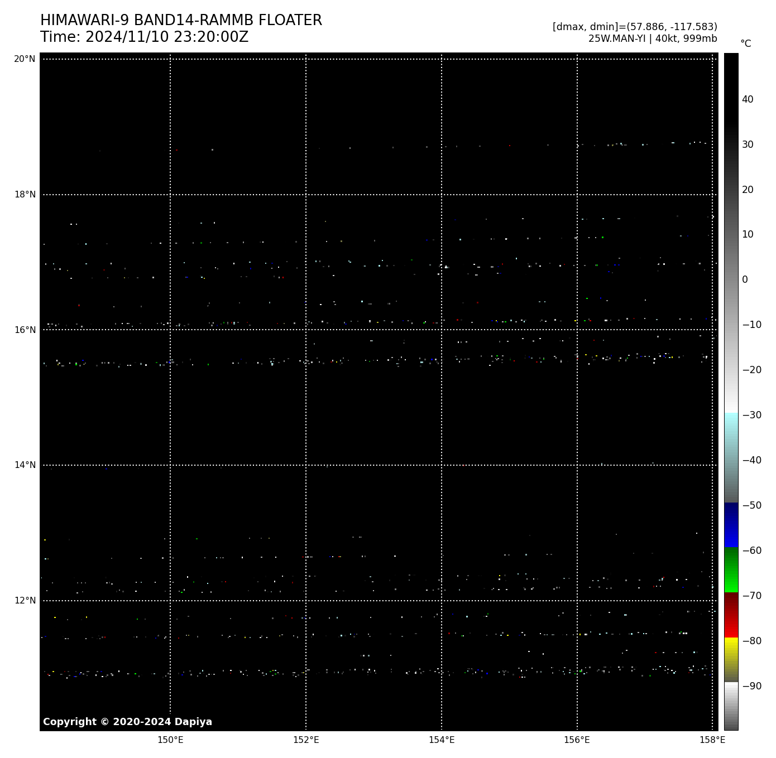Image resolution: width=776 pixels, height=758 pixels.
Task: Click the 14°N and 154°E grid intersection
Action: pyautogui.click(x=442, y=465)
